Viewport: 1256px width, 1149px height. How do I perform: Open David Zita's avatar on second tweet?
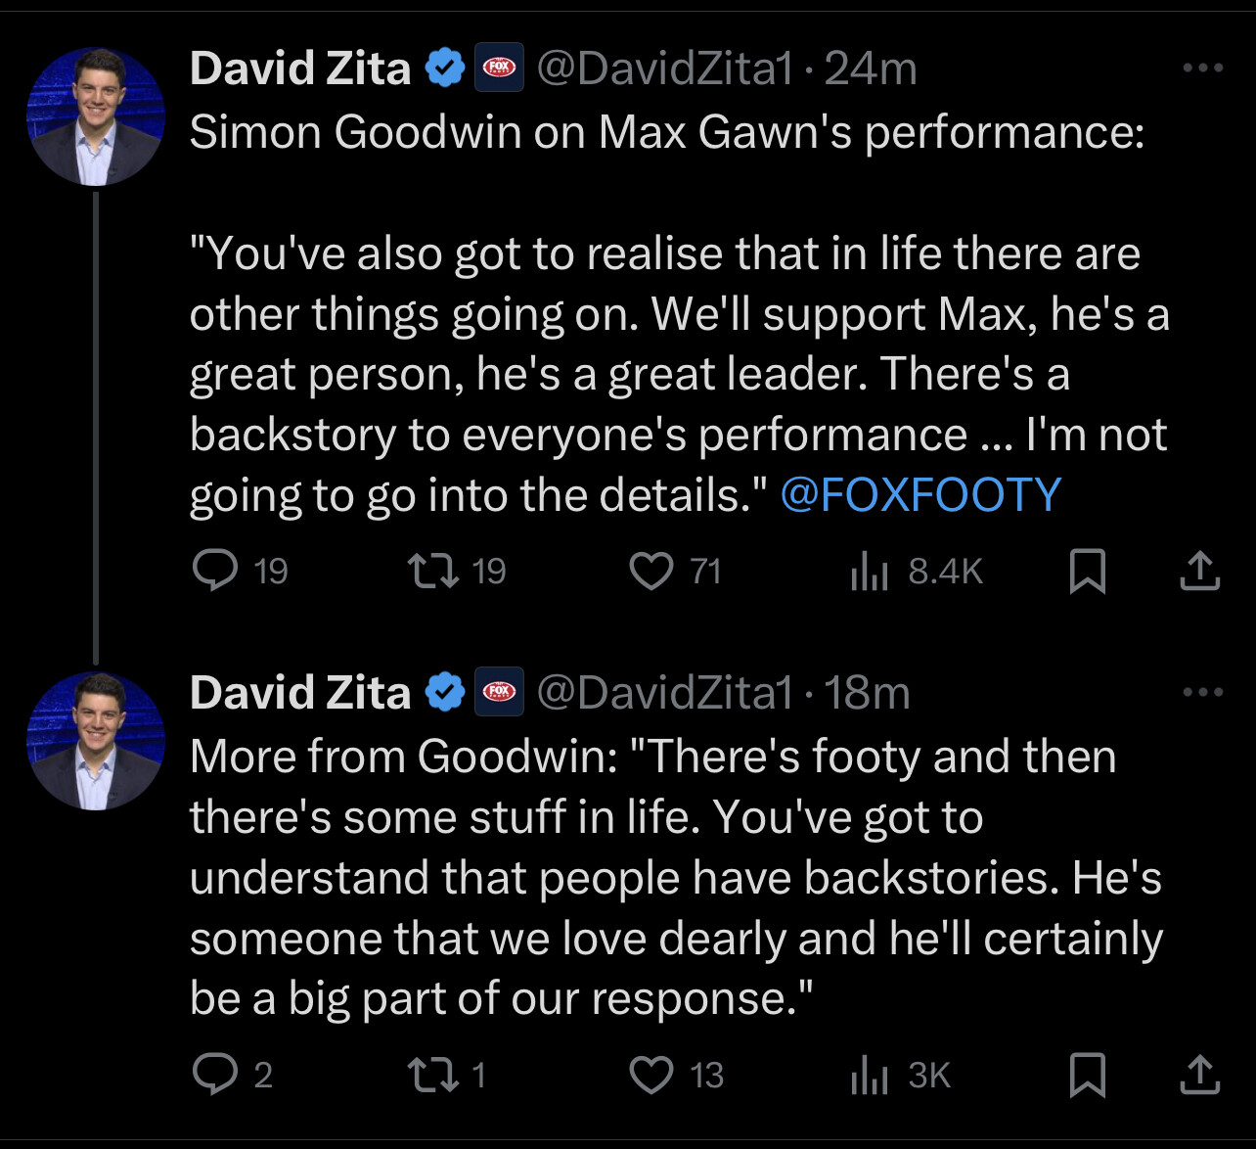pos(96,741)
